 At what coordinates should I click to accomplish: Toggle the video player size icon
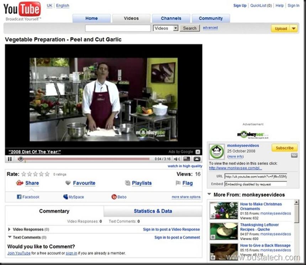coord(187,159)
